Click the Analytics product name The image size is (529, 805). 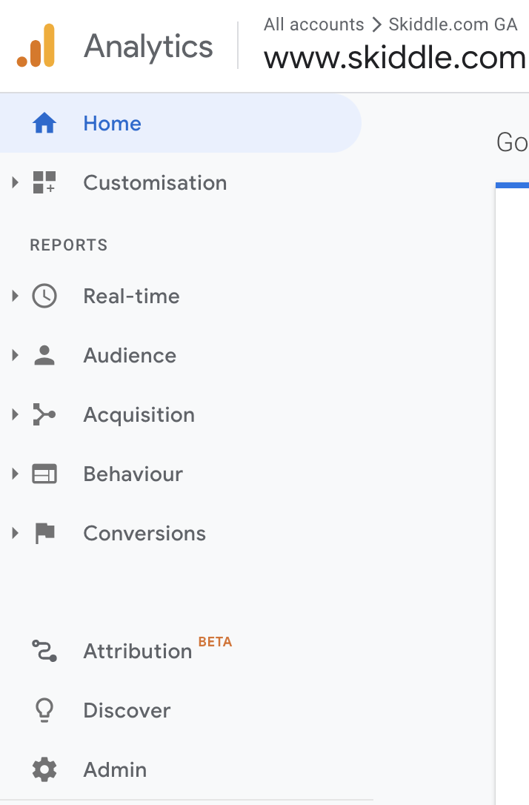[148, 46]
